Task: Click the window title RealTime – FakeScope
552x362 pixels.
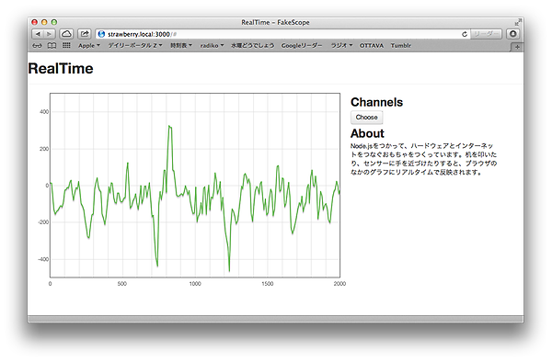Action: (x=275, y=22)
